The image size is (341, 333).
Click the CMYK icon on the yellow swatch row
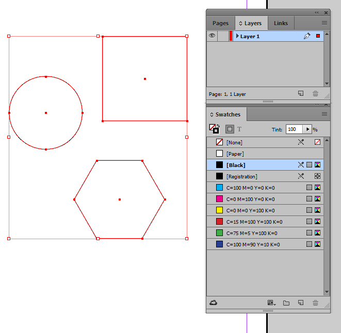tap(317, 210)
